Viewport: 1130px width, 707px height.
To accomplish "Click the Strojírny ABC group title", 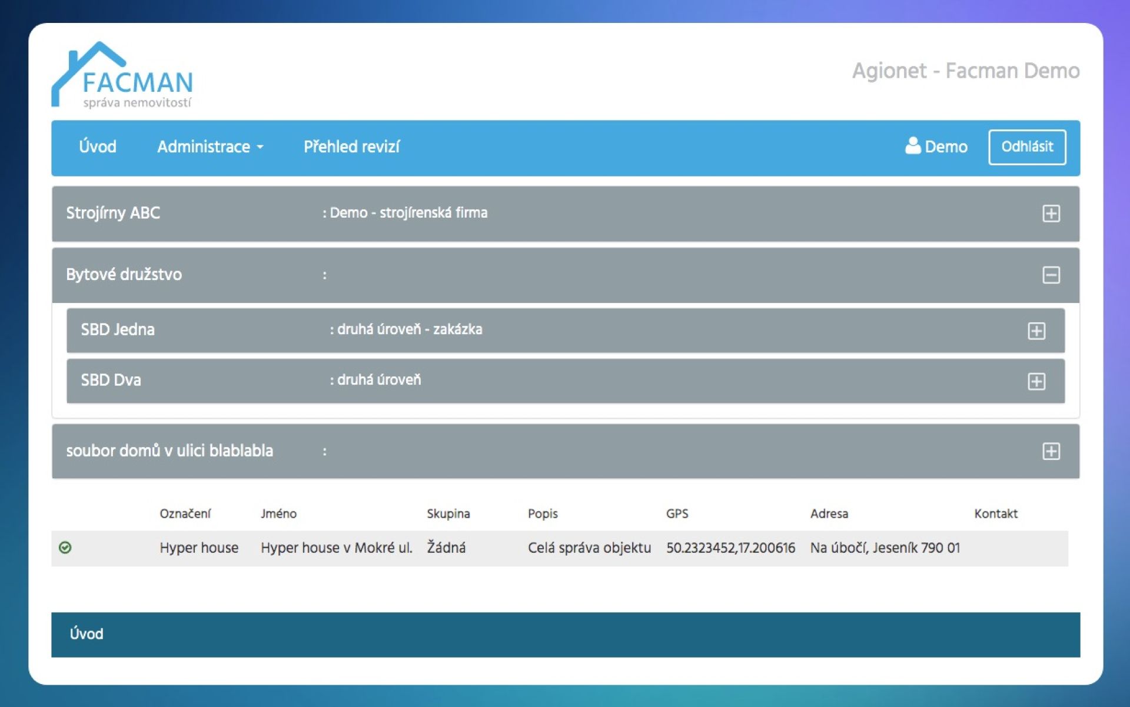I will [113, 213].
